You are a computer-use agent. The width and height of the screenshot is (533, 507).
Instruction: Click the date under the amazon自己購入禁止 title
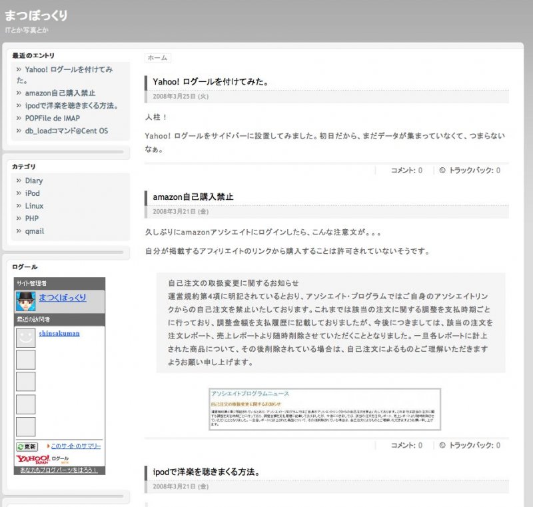[x=181, y=212]
